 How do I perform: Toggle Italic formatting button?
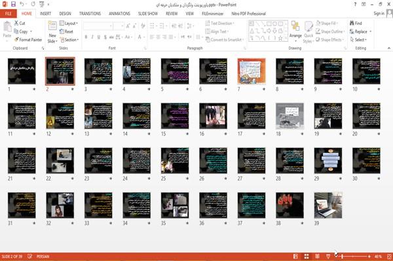[92, 37]
